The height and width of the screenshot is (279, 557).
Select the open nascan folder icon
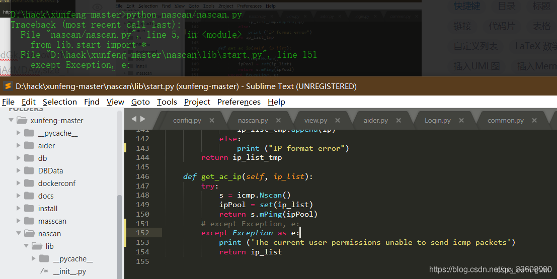click(x=29, y=233)
